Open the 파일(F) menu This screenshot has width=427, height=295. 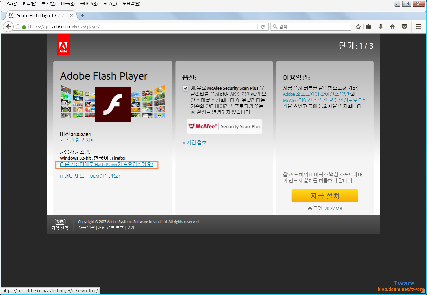coord(10,4)
